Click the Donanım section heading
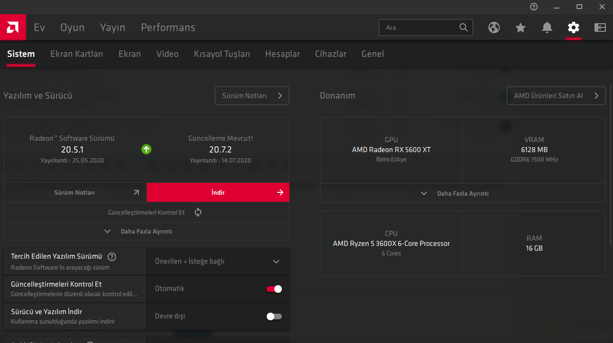The width and height of the screenshot is (613, 343). click(x=337, y=96)
